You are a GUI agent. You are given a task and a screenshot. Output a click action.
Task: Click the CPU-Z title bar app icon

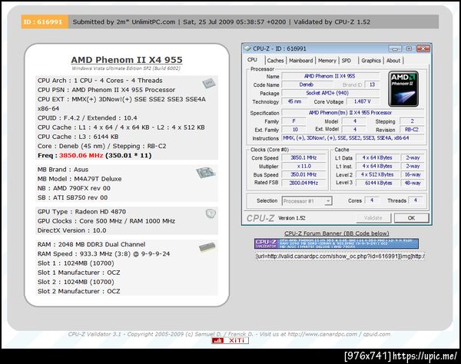pos(247,48)
